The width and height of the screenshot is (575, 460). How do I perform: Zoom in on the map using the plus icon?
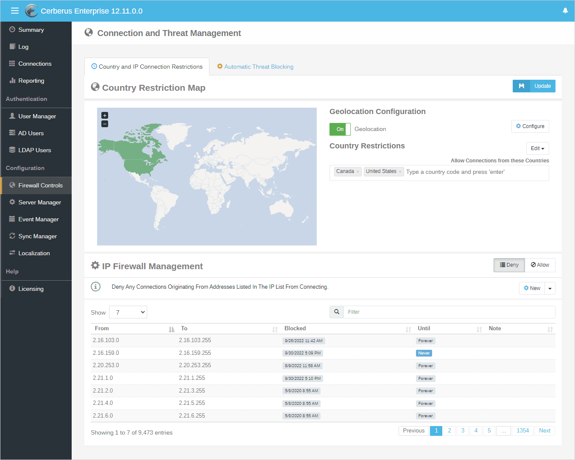(104, 115)
